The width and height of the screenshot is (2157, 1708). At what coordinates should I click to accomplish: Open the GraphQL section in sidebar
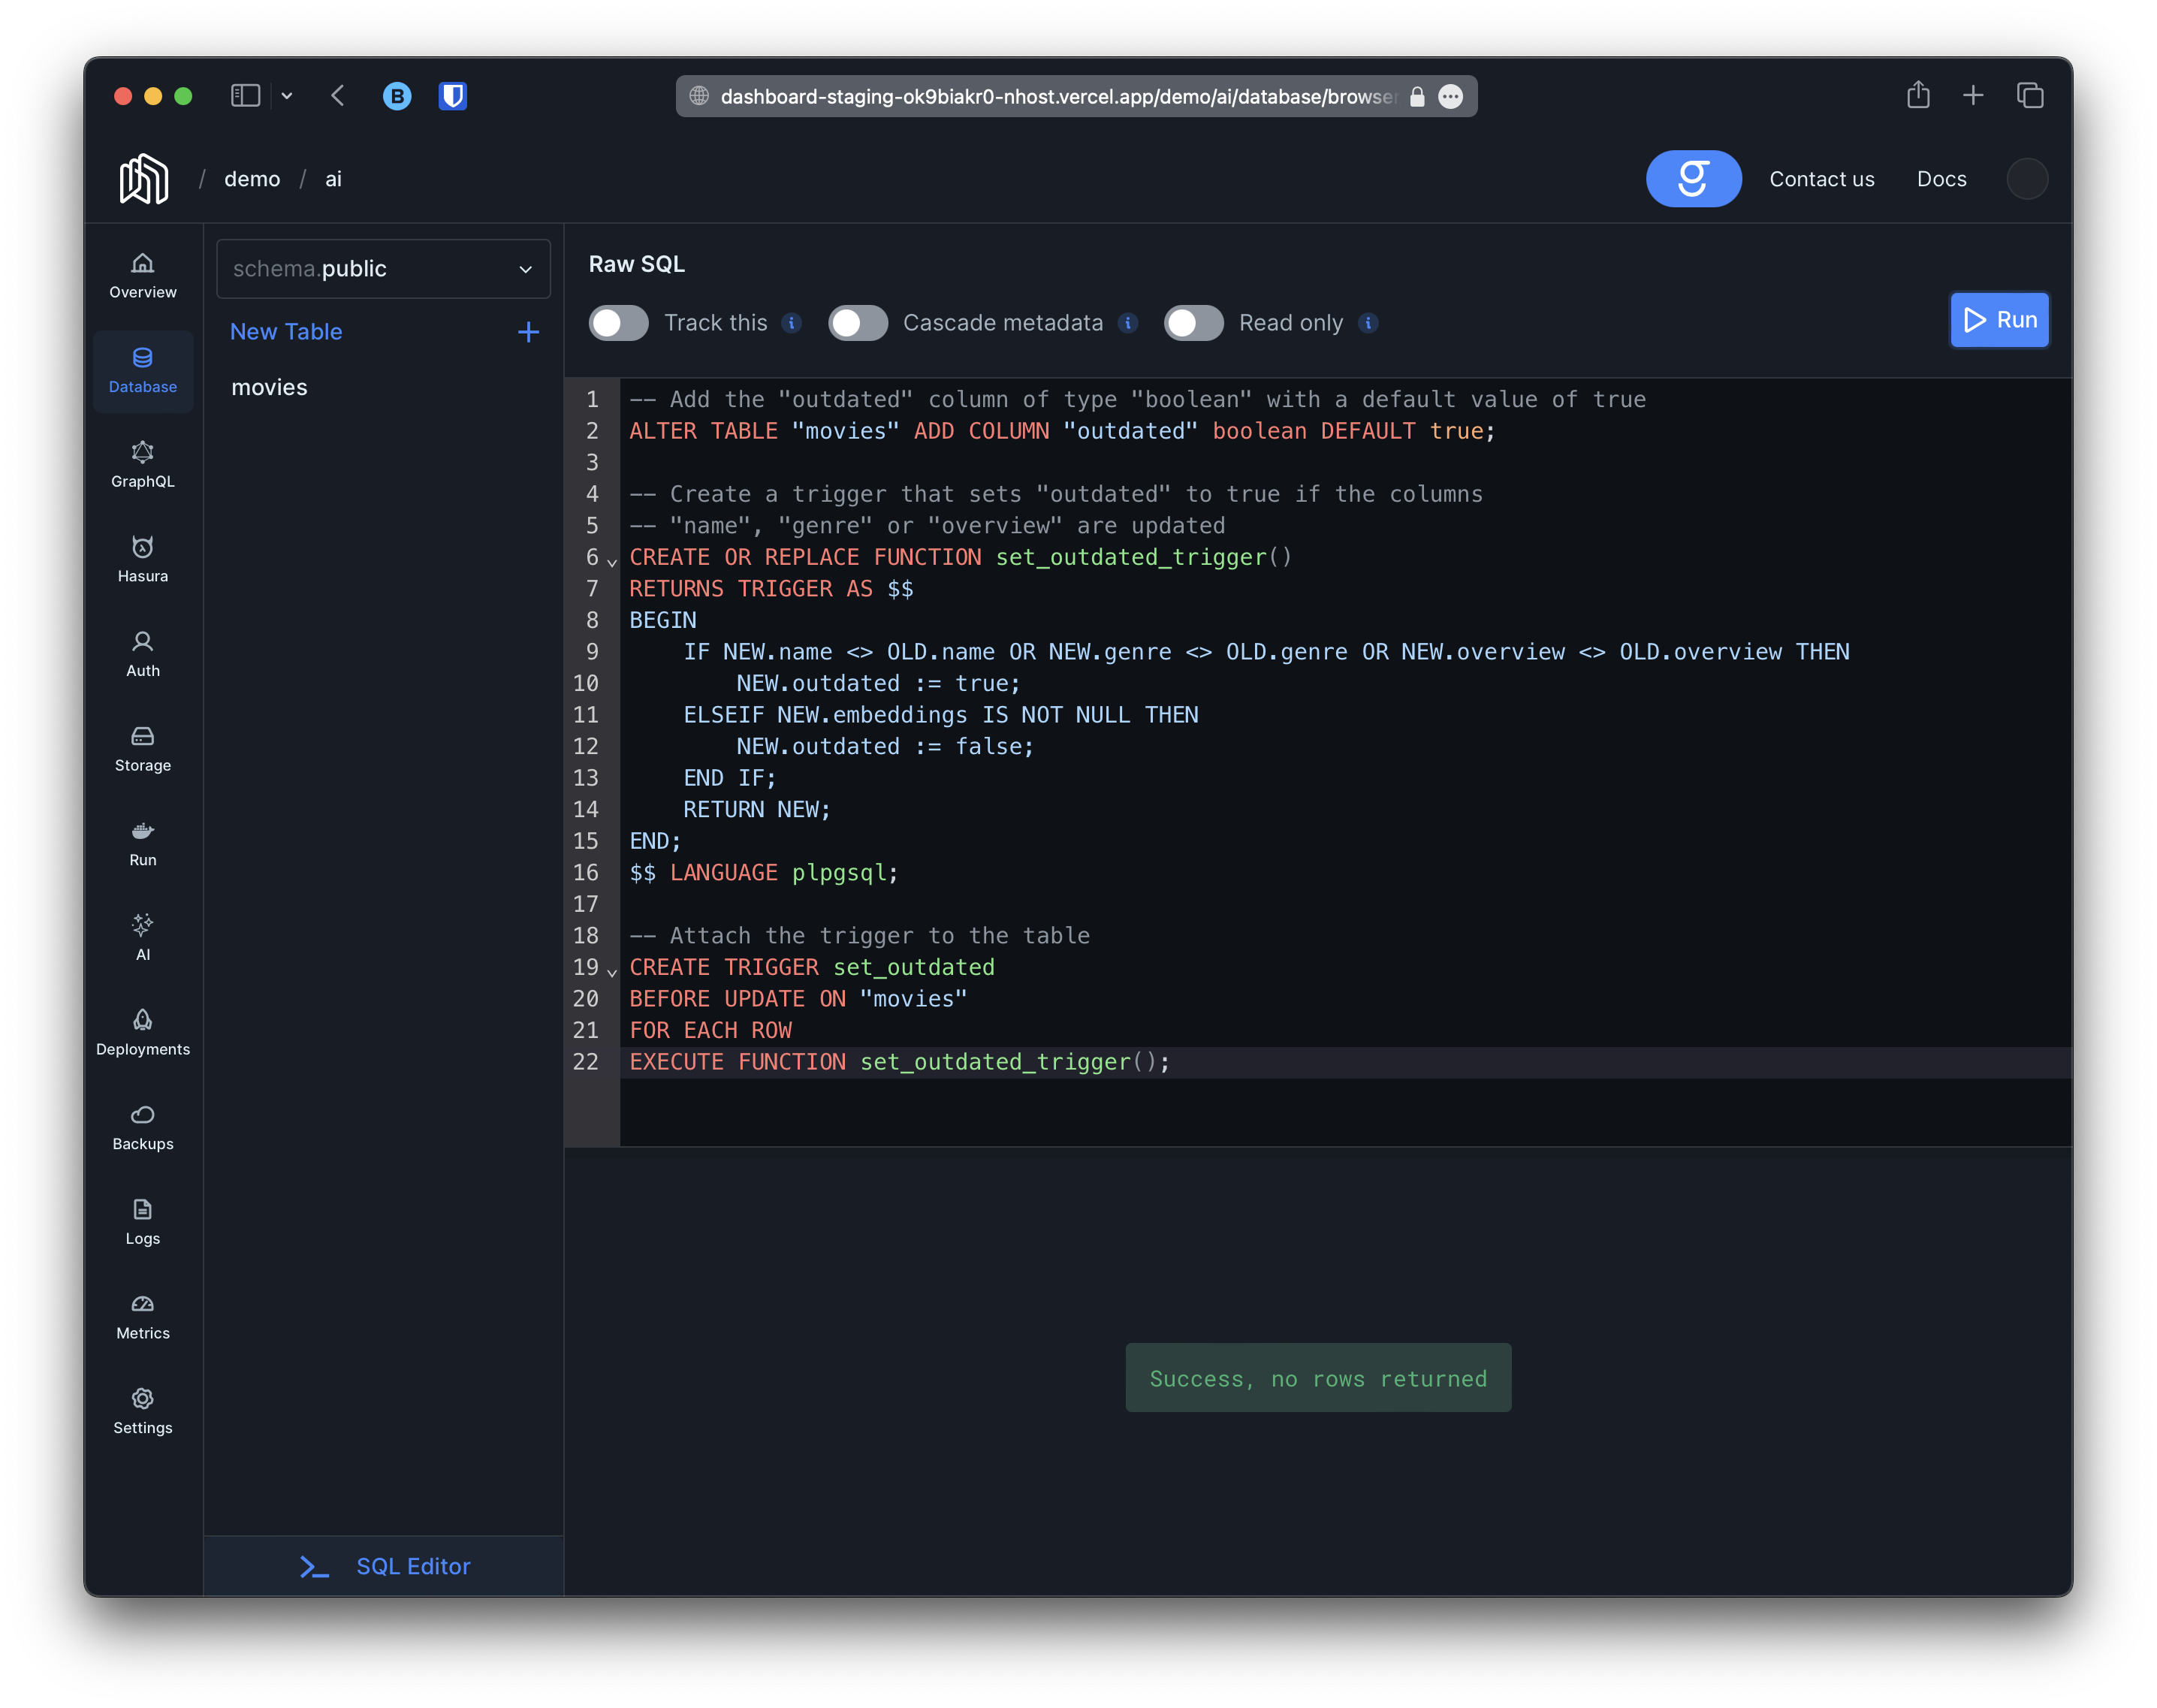(143, 465)
